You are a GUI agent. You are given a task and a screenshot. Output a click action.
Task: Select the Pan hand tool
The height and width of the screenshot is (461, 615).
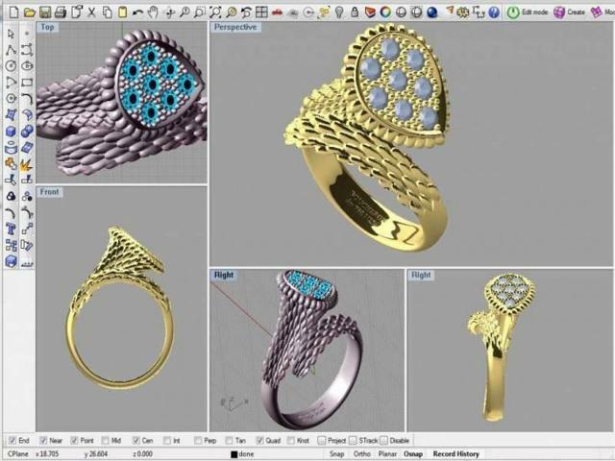click(x=153, y=12)
